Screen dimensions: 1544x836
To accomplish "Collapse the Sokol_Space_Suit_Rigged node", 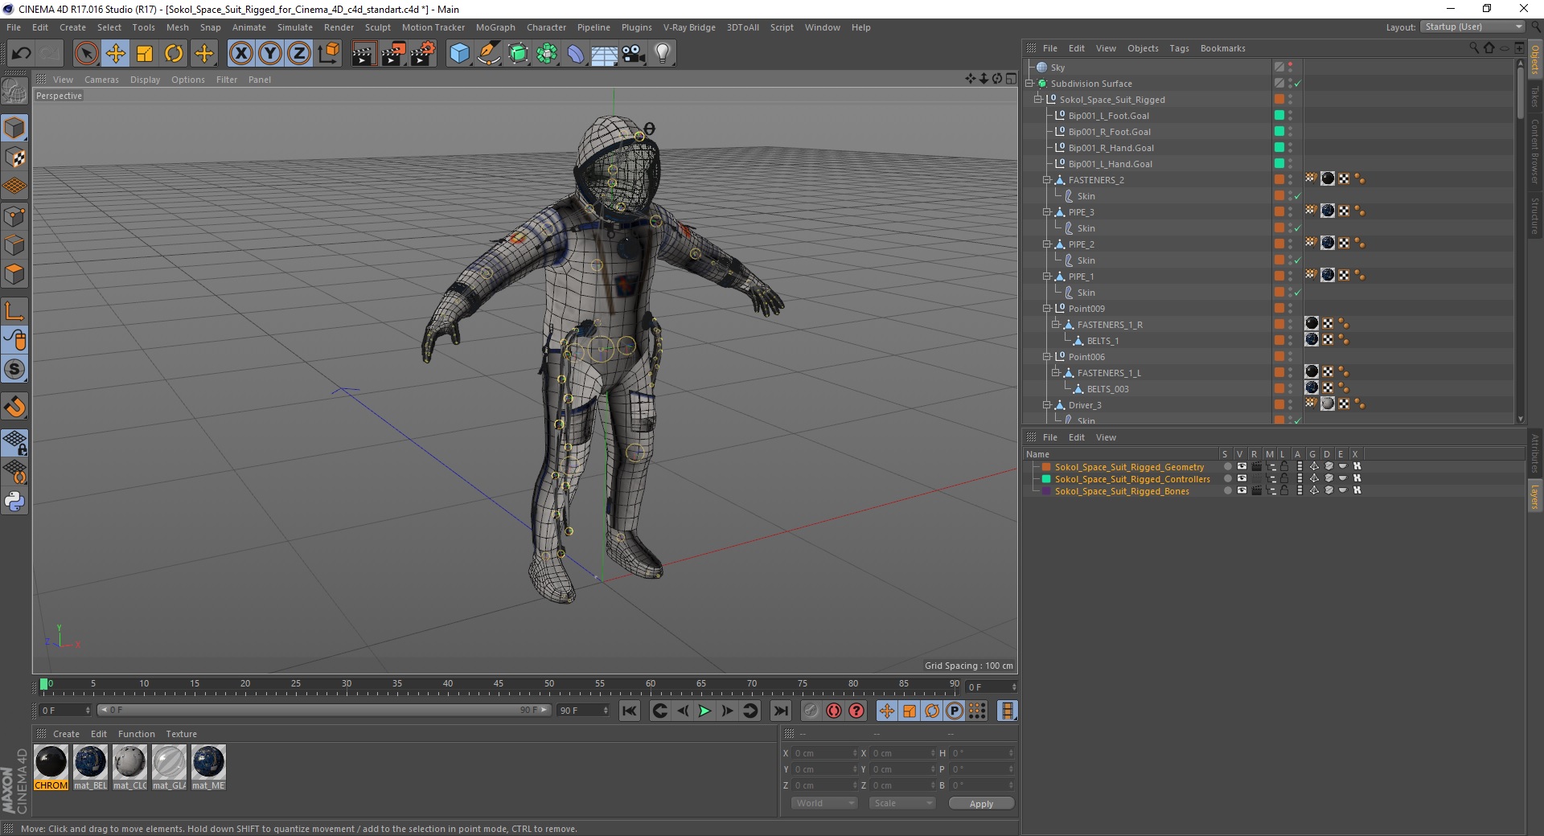I will [1038, 100].
